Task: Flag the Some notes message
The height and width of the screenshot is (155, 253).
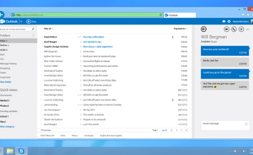Action: pyautogui.click(x=81, y=52)
